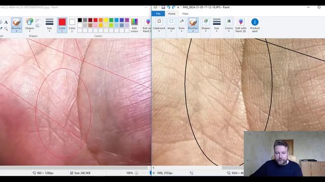This screenshot has height=182, width=325.
Task: Open line Size options in left Paint window
Action: click(x=49, y=25)
